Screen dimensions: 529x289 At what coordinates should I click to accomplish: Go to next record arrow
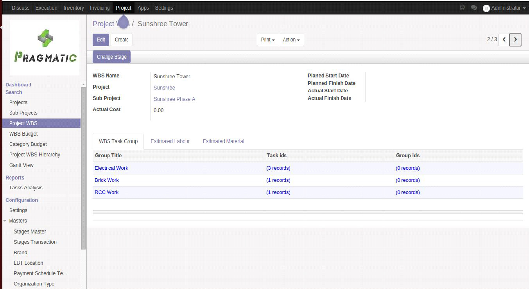515,39
